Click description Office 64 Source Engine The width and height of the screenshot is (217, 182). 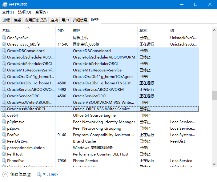94,115
